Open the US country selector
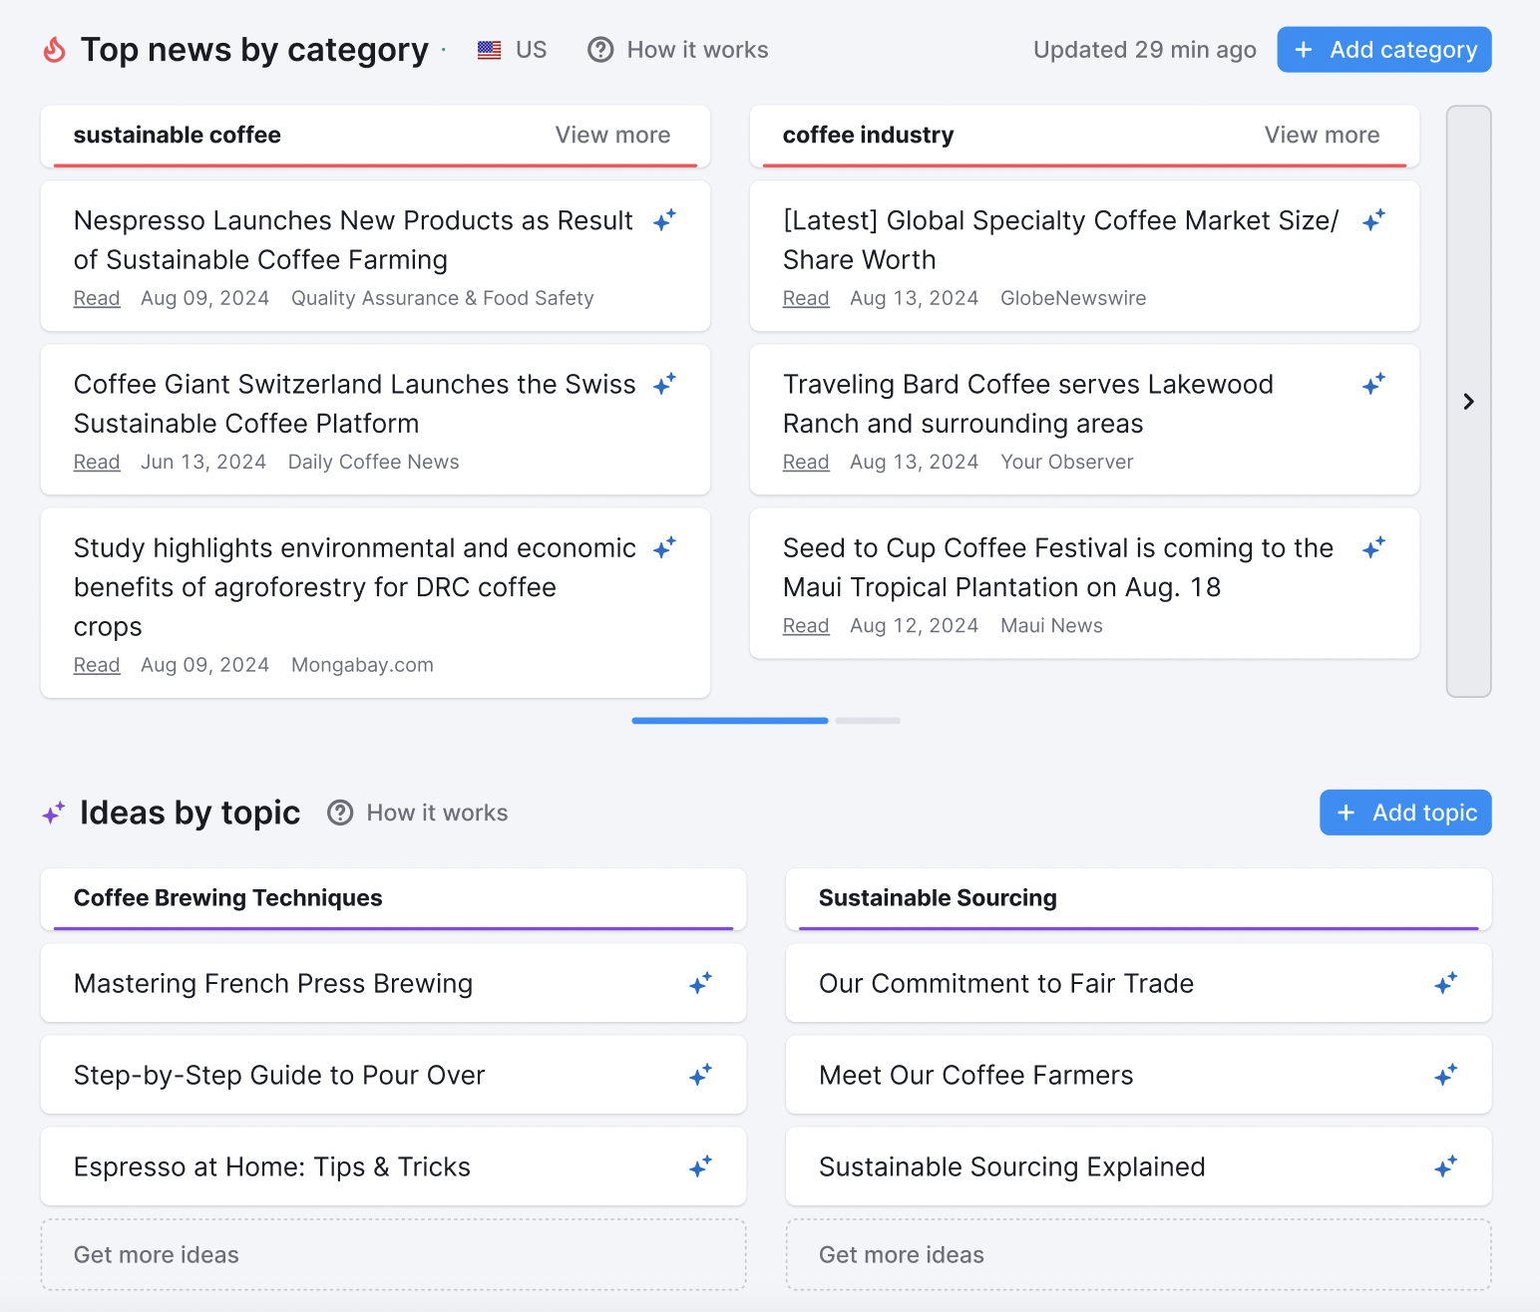The image size is (1540, 1312). (512, 49)
